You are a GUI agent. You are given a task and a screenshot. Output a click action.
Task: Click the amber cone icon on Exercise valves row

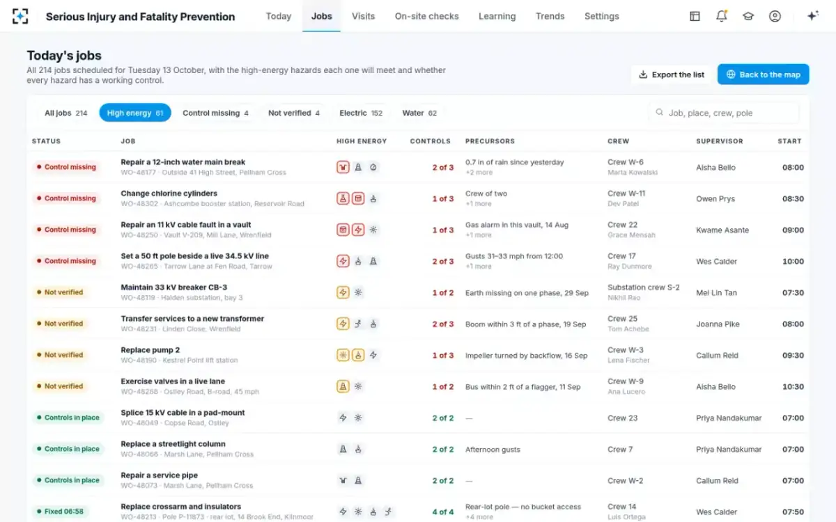point(343,386)
